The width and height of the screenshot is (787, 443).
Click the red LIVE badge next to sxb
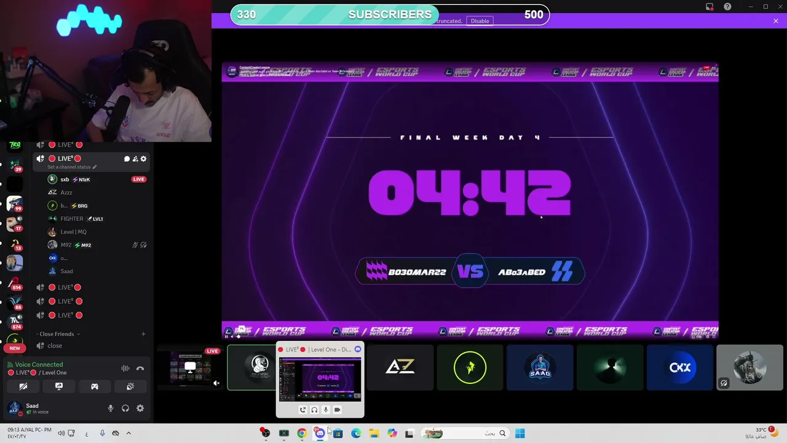click(138, 180)
